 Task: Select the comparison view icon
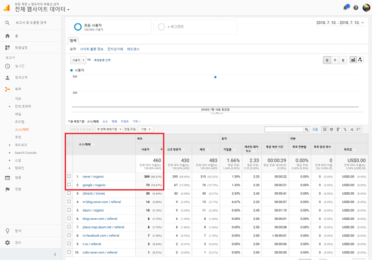click(x=345, y=129)
